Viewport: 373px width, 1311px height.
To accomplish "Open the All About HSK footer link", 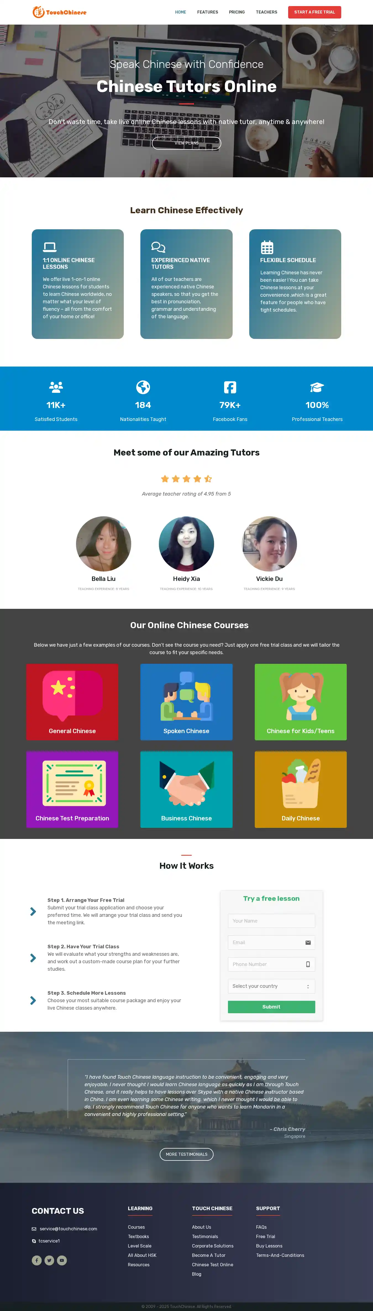I will point(142,1255).
